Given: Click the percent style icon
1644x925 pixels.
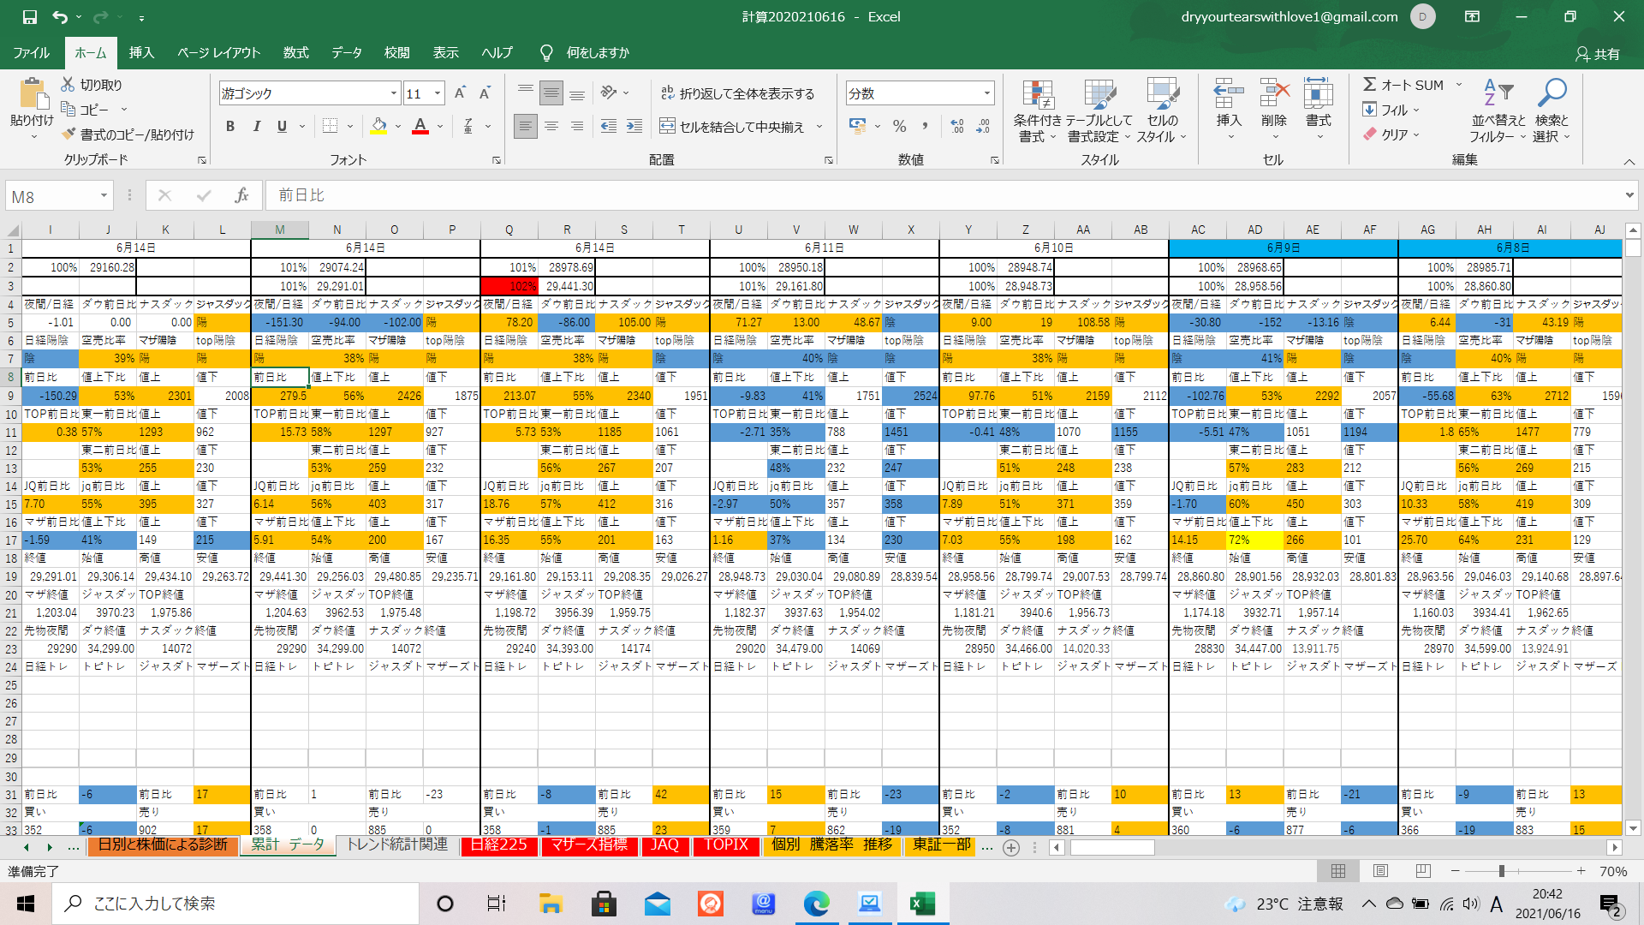Looking at the screenshot, I should tap(899, 127).
